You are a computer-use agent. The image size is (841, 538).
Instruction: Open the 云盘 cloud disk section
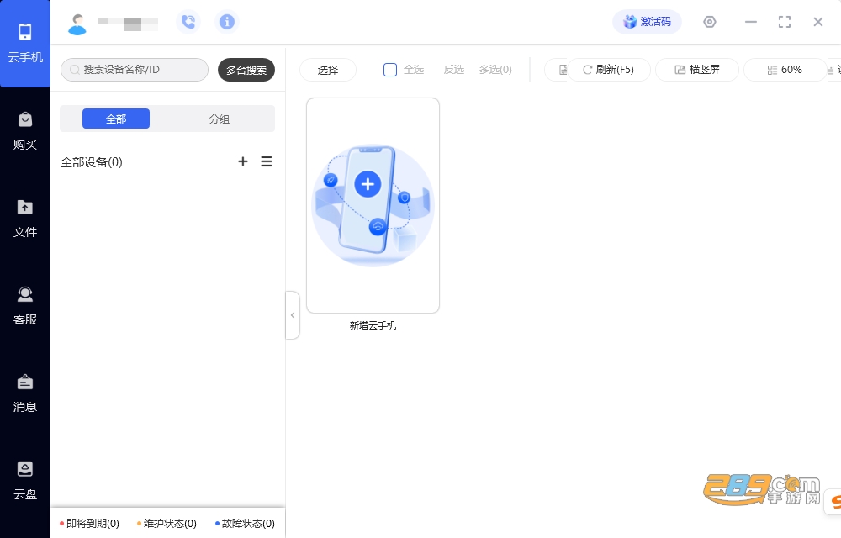25,481
